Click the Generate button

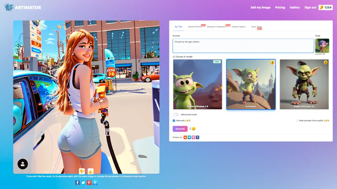tap(180, 129)
